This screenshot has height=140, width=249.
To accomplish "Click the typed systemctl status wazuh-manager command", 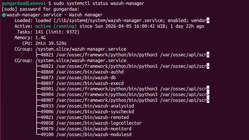I will [x=99, y=3].
